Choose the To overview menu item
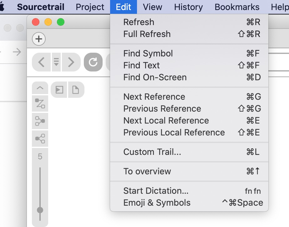This screenshot has height=227, width=289. [147, 172]
